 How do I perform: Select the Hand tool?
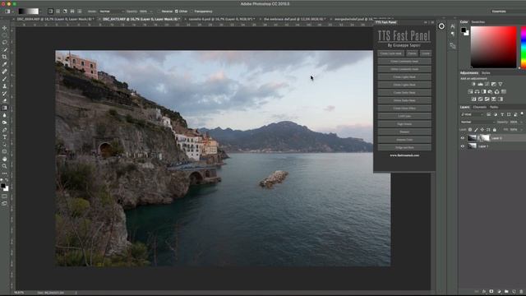(x=4, y=159)
